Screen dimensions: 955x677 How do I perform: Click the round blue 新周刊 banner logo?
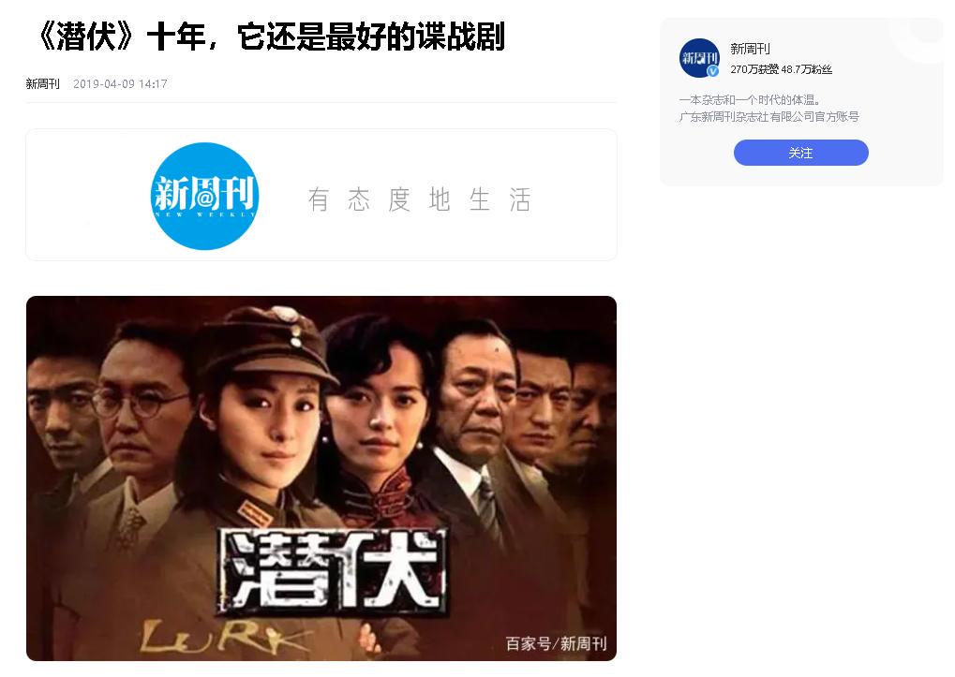pos(204,196)
